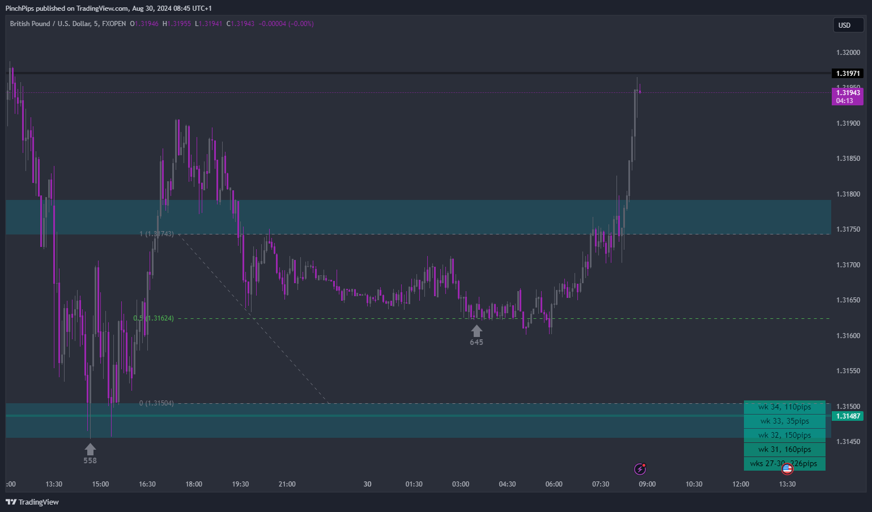Click the up arrow marker labeled 558

click(90, 449)
